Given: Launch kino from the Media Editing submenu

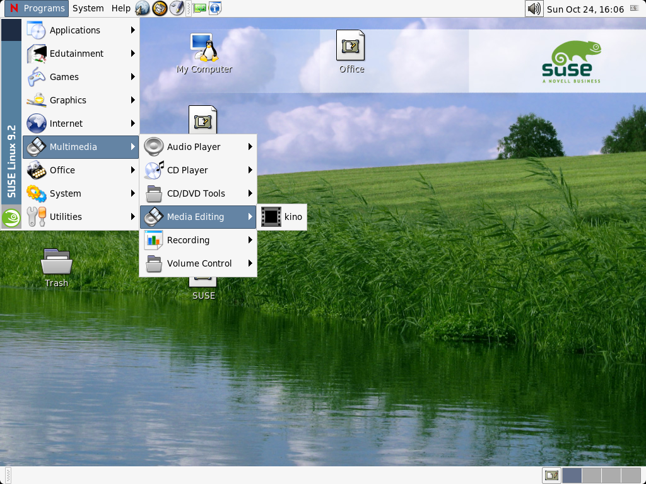Looking at the screenshot, I should pos(282,217).
